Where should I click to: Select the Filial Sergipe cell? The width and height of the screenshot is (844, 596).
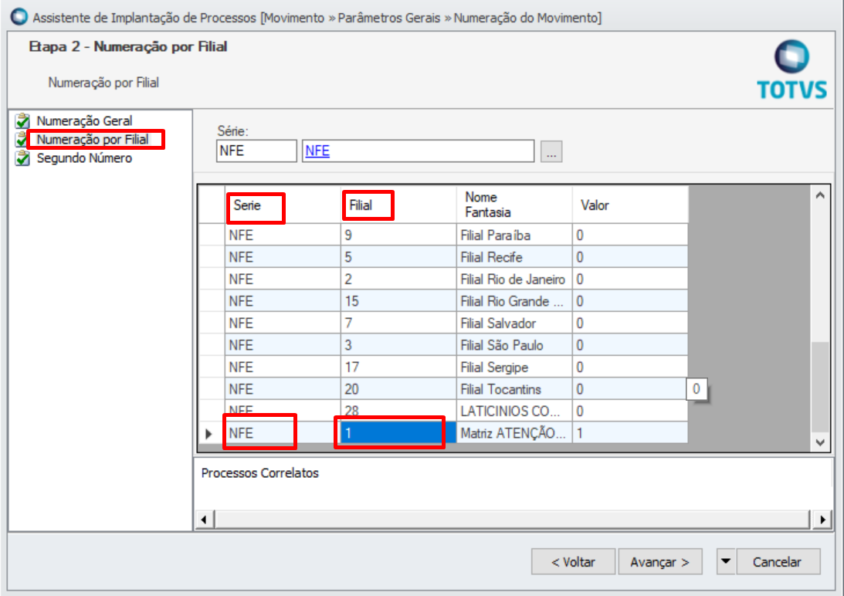click(514, 367)
